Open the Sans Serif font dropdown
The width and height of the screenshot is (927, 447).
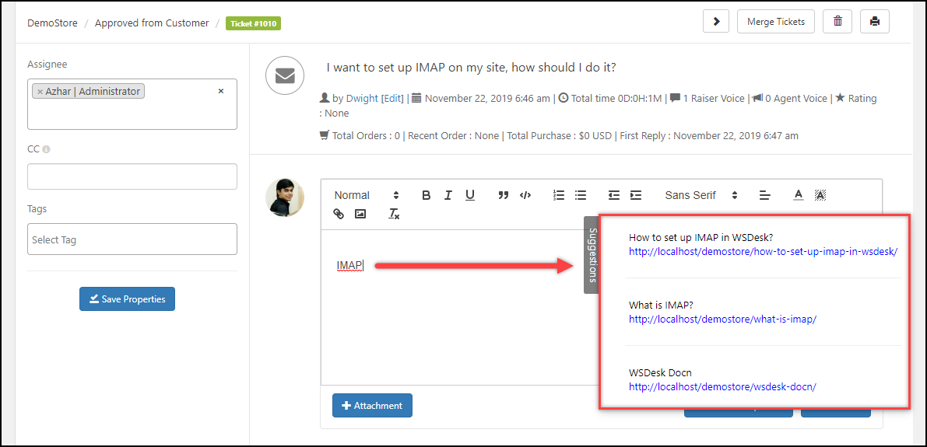[x=701, y=195]
